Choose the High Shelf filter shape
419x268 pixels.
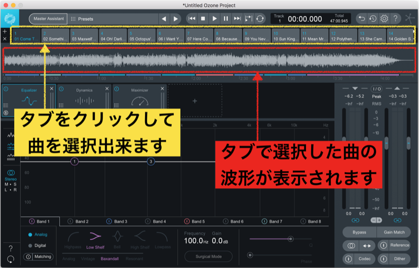140,240
